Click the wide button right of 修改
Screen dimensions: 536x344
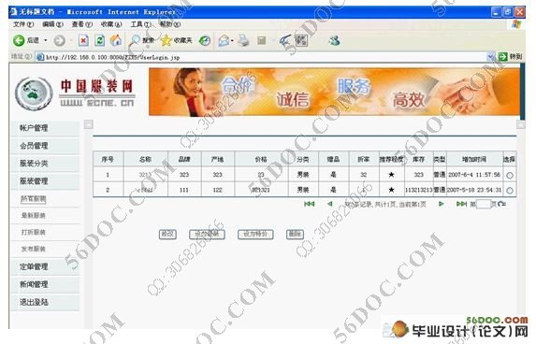[207, 234]
